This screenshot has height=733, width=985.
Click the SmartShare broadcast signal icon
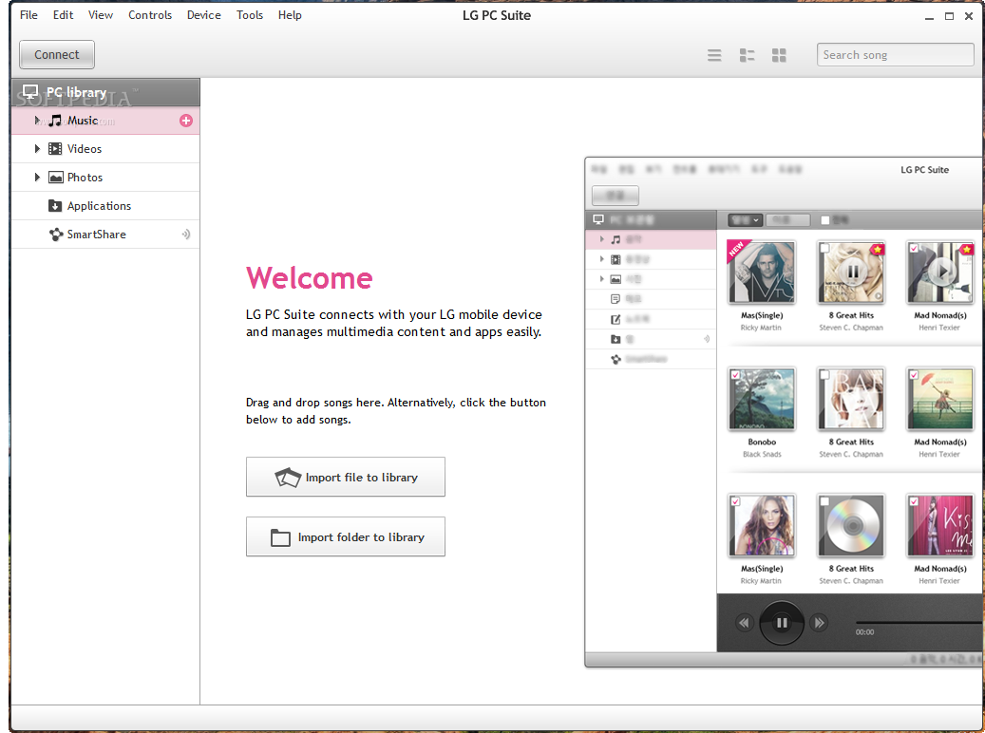(x=186, y=235)
